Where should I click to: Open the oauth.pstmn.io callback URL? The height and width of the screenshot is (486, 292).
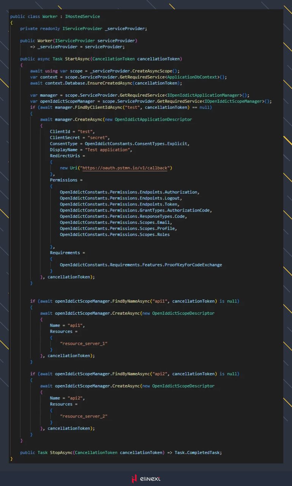point(125,168)
